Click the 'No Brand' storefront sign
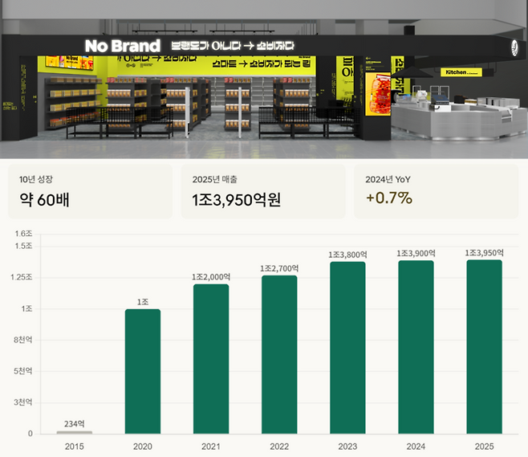Image resolution: width=528 pixels, height=457 pixels. pos(123,46)
